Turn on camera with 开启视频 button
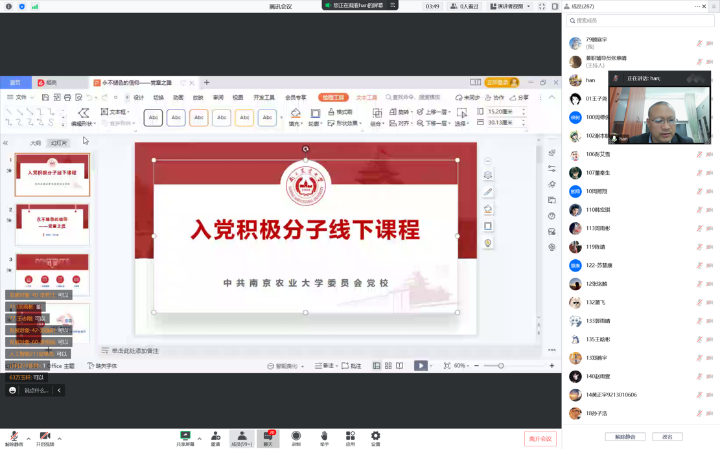 coord(45,437)
